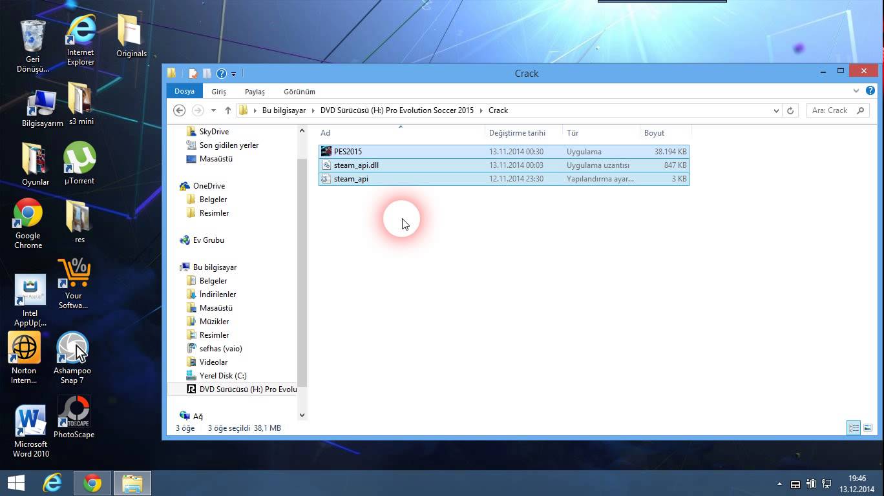The height and width of the screenshot is (496, 884).
Task: Switch to the Görünüm ribbon tab
Action: tap(299, 92)
